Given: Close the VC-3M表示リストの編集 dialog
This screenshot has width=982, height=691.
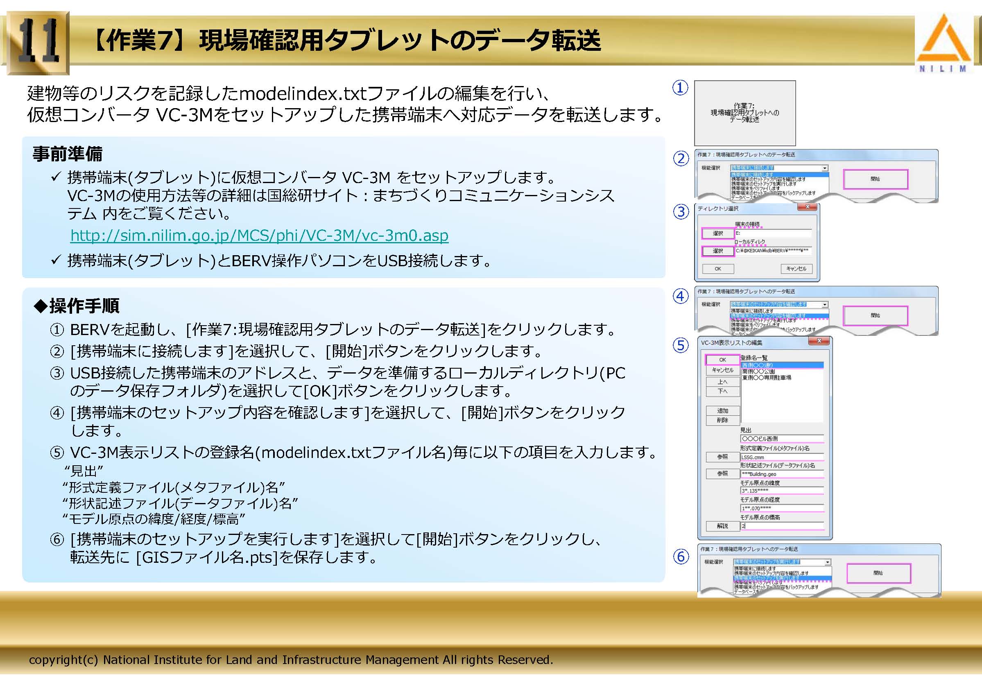Looking at the screenshot, I should [x=819, y=342].
